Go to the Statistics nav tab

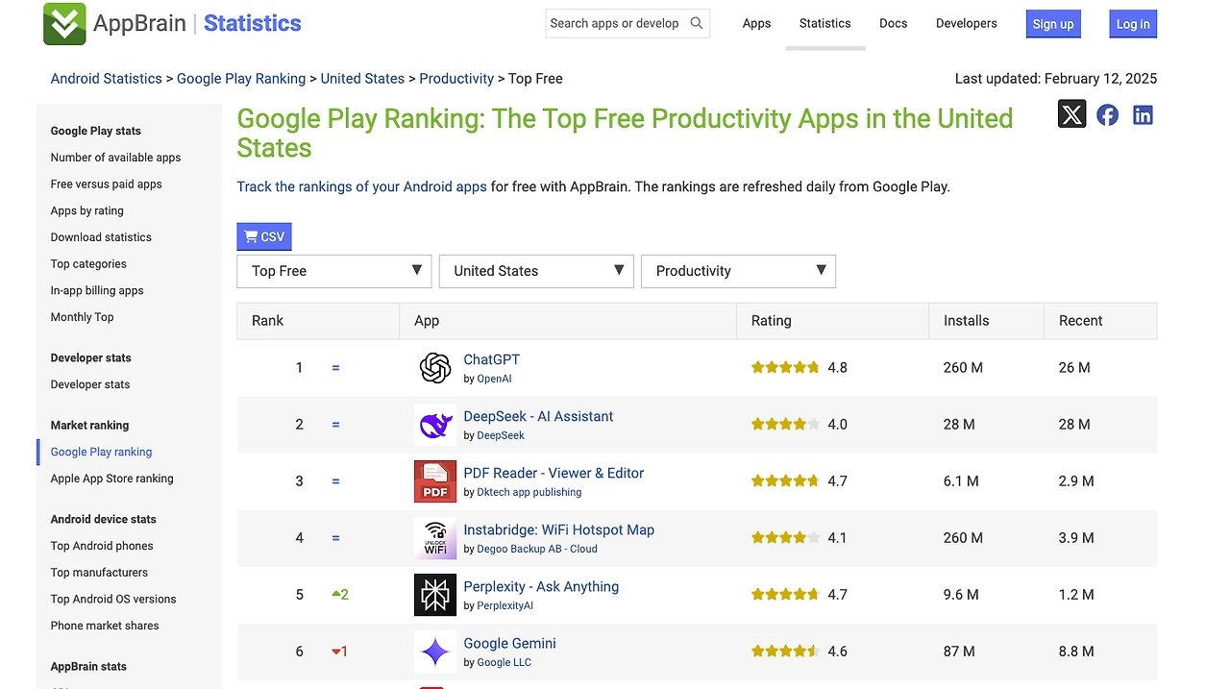click(824, 23)
